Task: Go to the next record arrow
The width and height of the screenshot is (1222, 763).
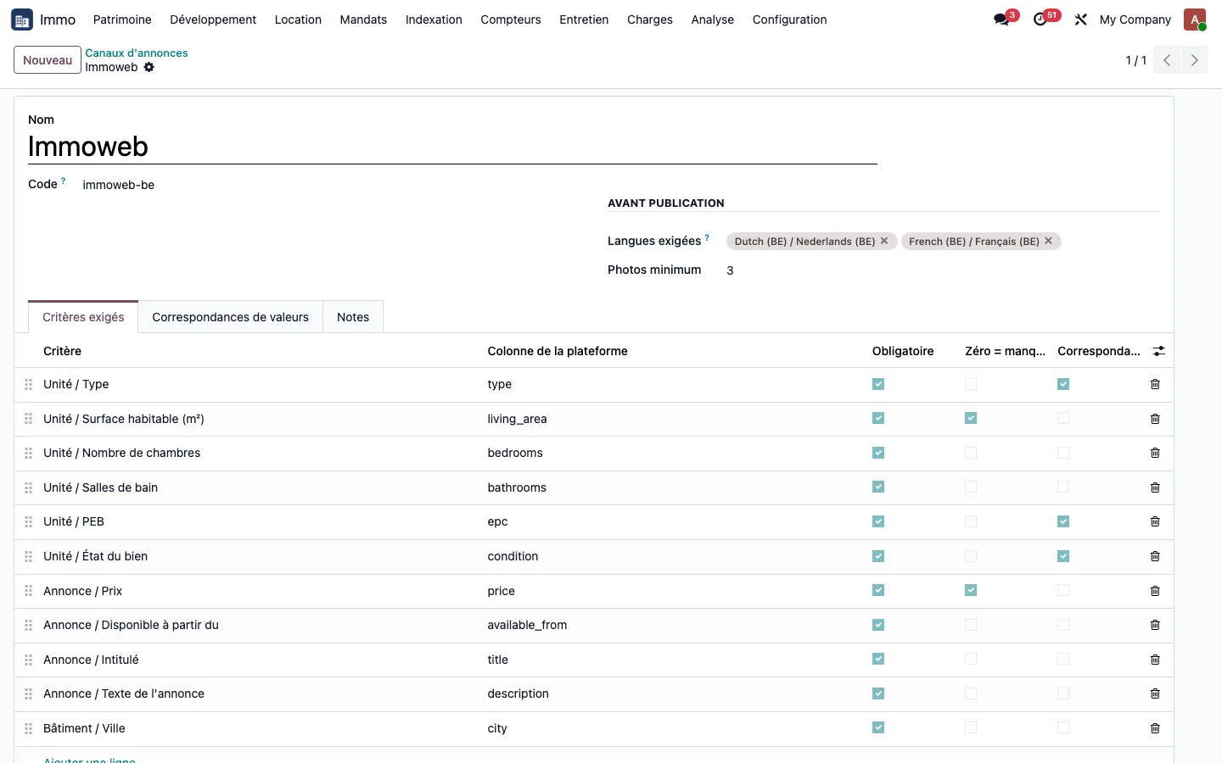Action: click(1194, 60)
